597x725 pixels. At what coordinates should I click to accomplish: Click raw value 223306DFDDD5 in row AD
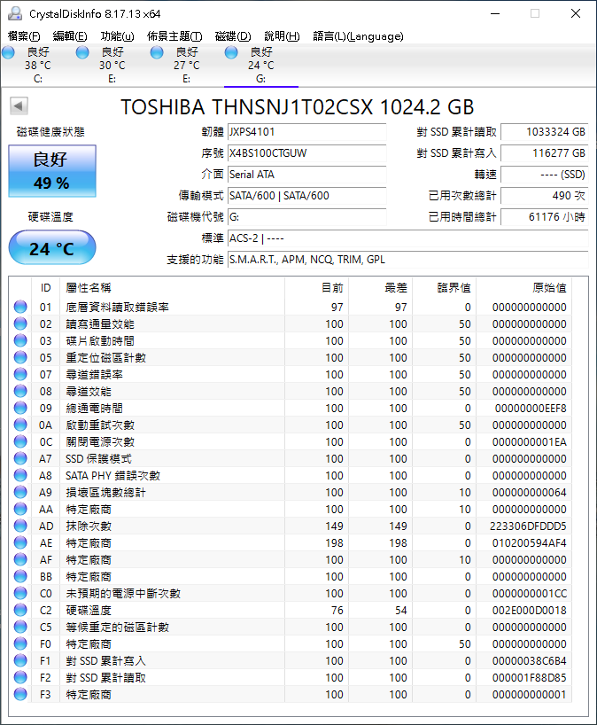click(x=528, y=526)
